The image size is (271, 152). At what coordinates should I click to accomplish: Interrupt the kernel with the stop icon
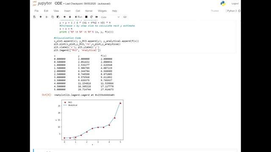click(86, 17)
